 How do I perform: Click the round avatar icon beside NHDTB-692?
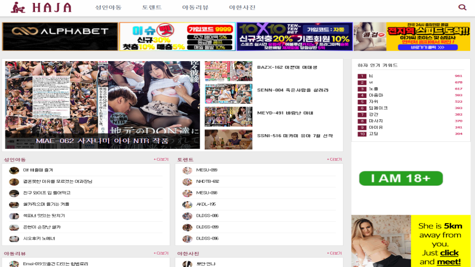[x=187, y=182]
